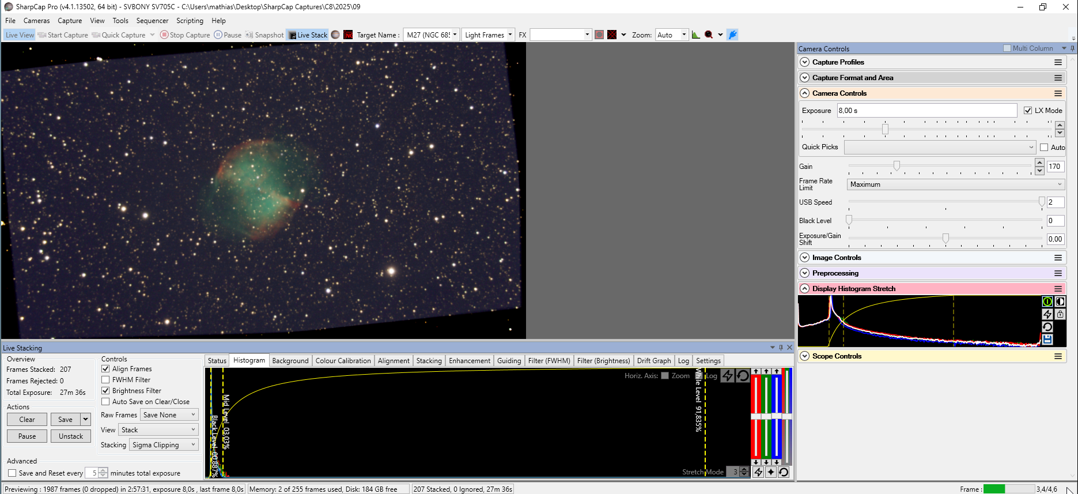Open the Cameras menu
The width and height of the screenshot is (1078, 494).
click(37, 21)
